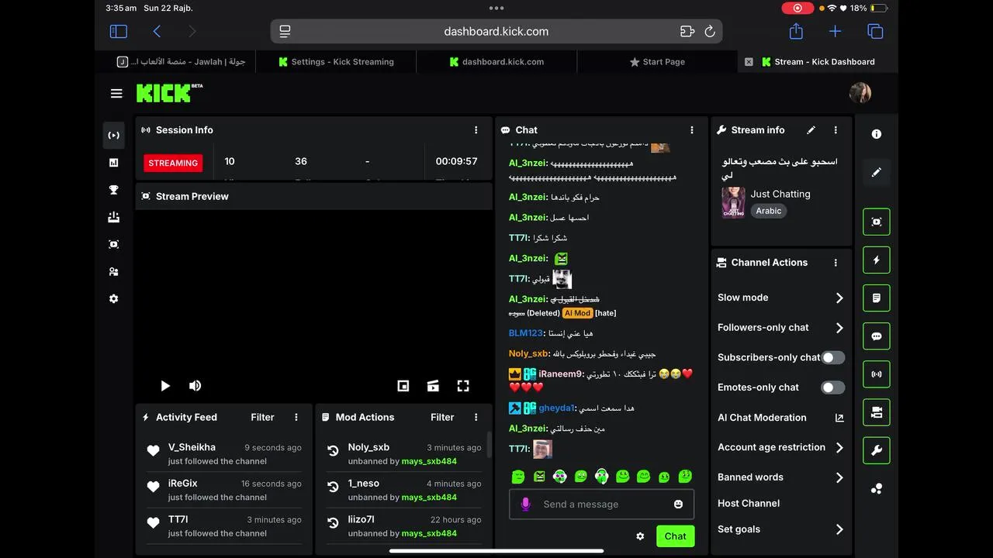
Task: Open the hamburger navigation menu
Action: (116, 94)
